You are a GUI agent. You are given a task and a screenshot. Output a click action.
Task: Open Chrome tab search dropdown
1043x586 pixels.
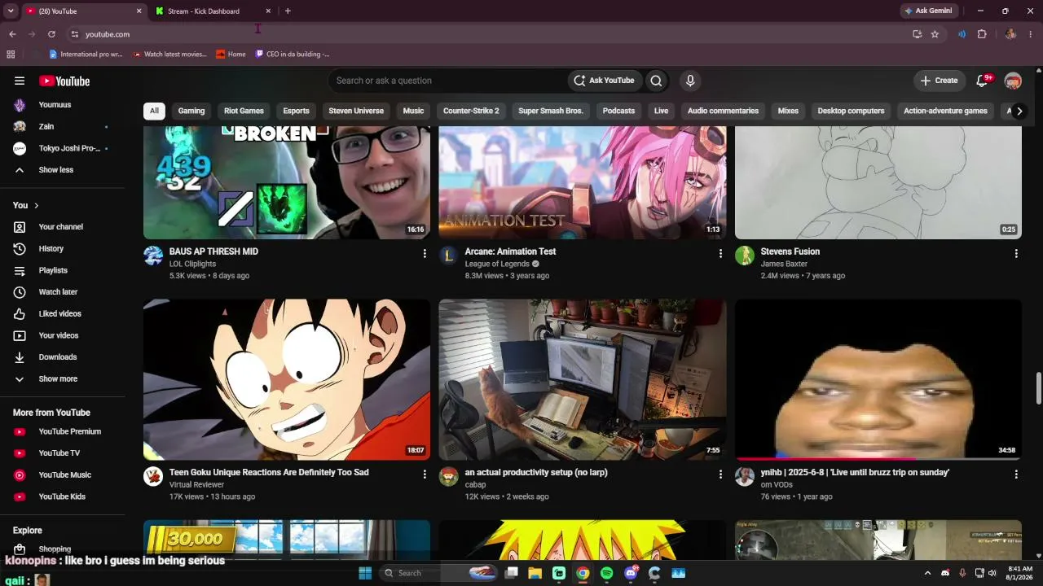coord(11,11)
